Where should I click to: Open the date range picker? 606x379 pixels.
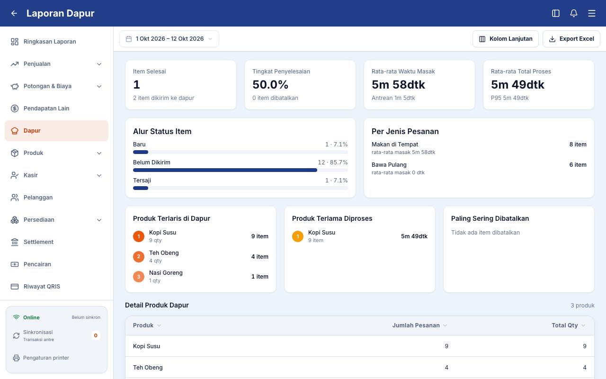(169, 39)
